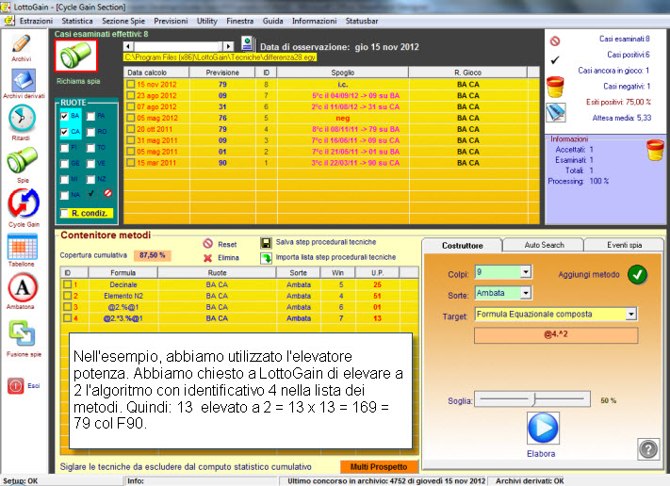Open the Spie flashlight in sidebar
670x486 pixels.
tap(23, 160)
